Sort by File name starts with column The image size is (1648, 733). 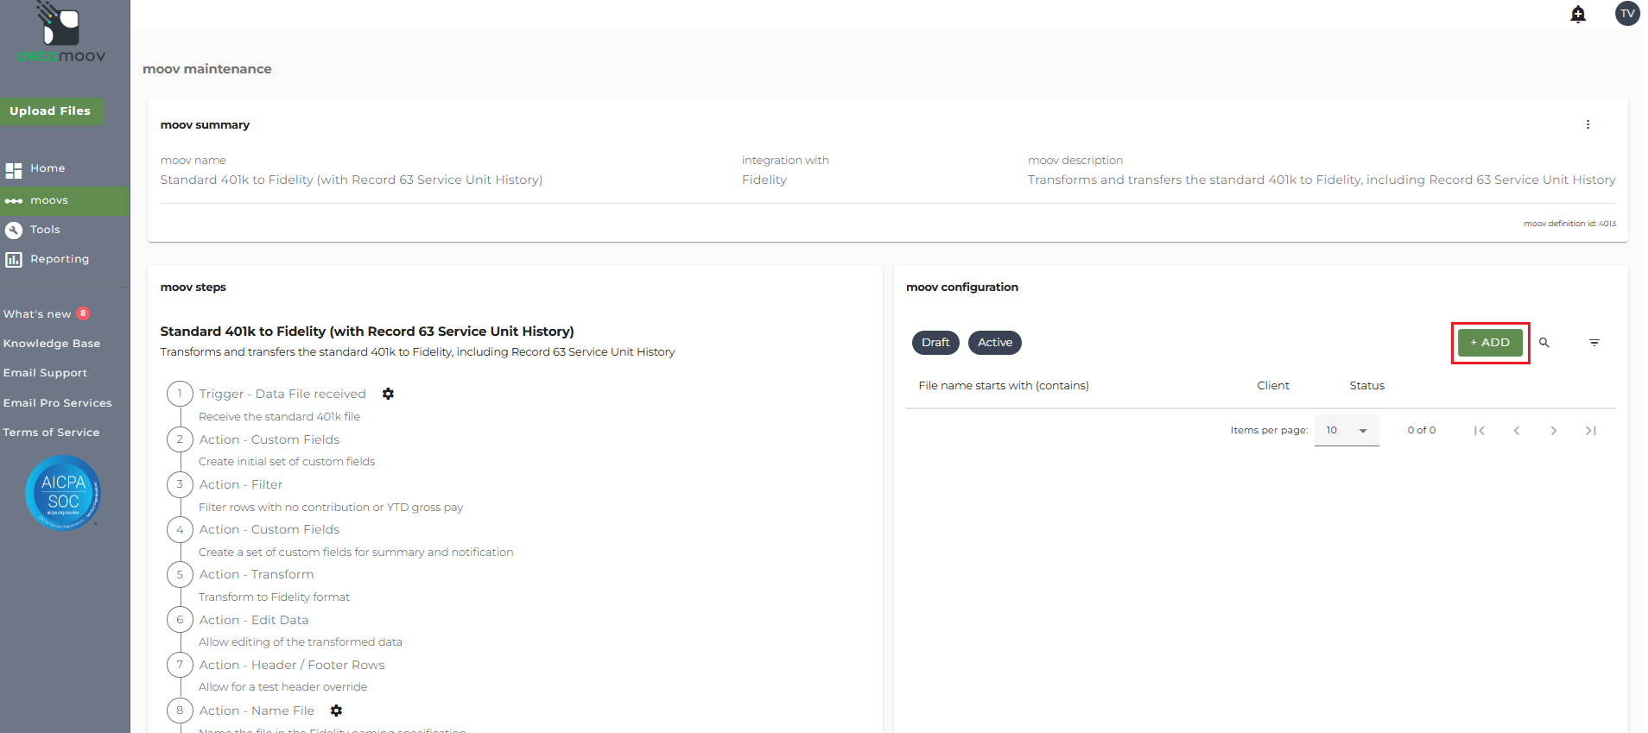tap(1004, 386)
